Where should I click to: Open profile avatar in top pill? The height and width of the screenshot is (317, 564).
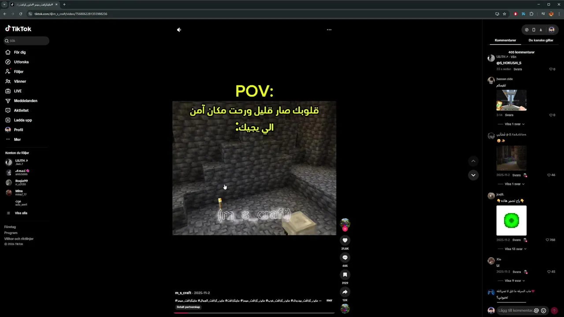[551, 30]
